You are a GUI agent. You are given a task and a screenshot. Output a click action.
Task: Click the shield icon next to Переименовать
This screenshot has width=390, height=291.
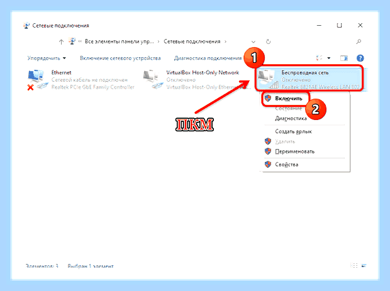pyautogui.click(x=268, y=151)
